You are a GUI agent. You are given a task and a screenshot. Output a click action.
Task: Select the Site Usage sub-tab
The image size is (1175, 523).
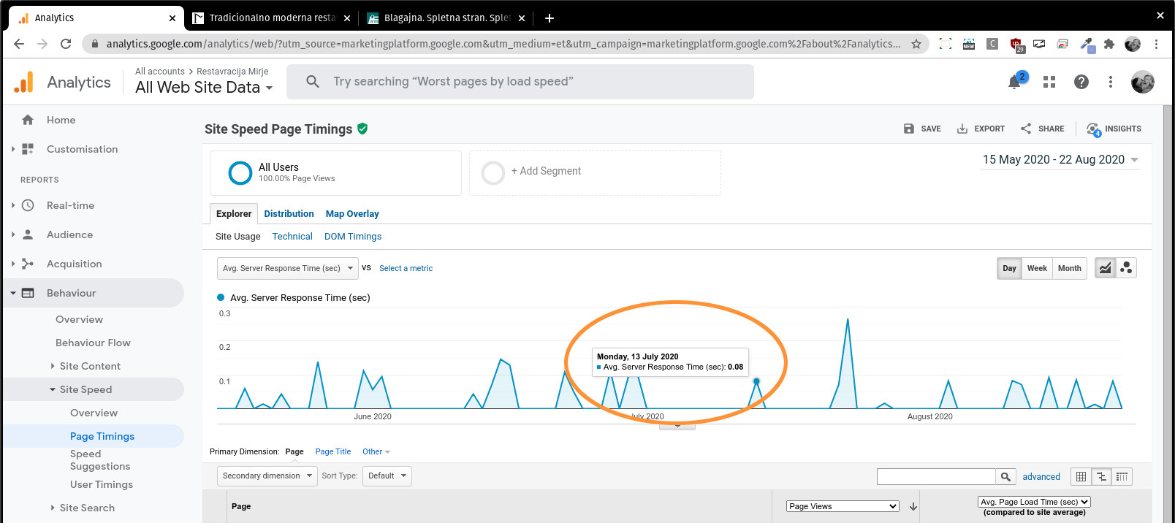click(238, 237)
